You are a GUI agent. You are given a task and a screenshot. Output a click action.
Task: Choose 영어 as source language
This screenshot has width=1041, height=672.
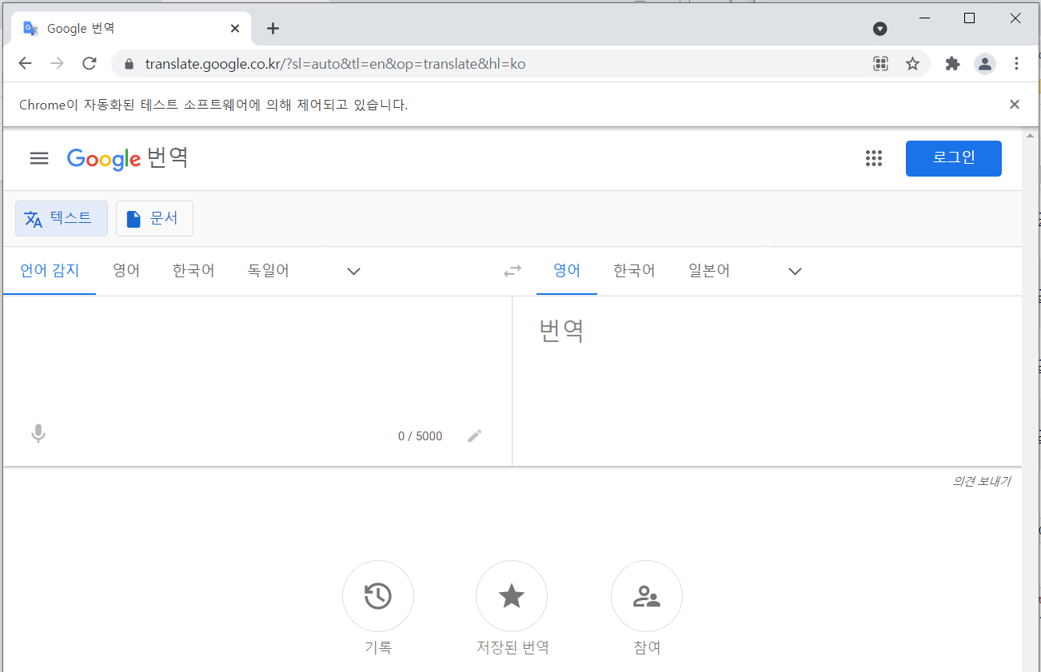[126, 271]
